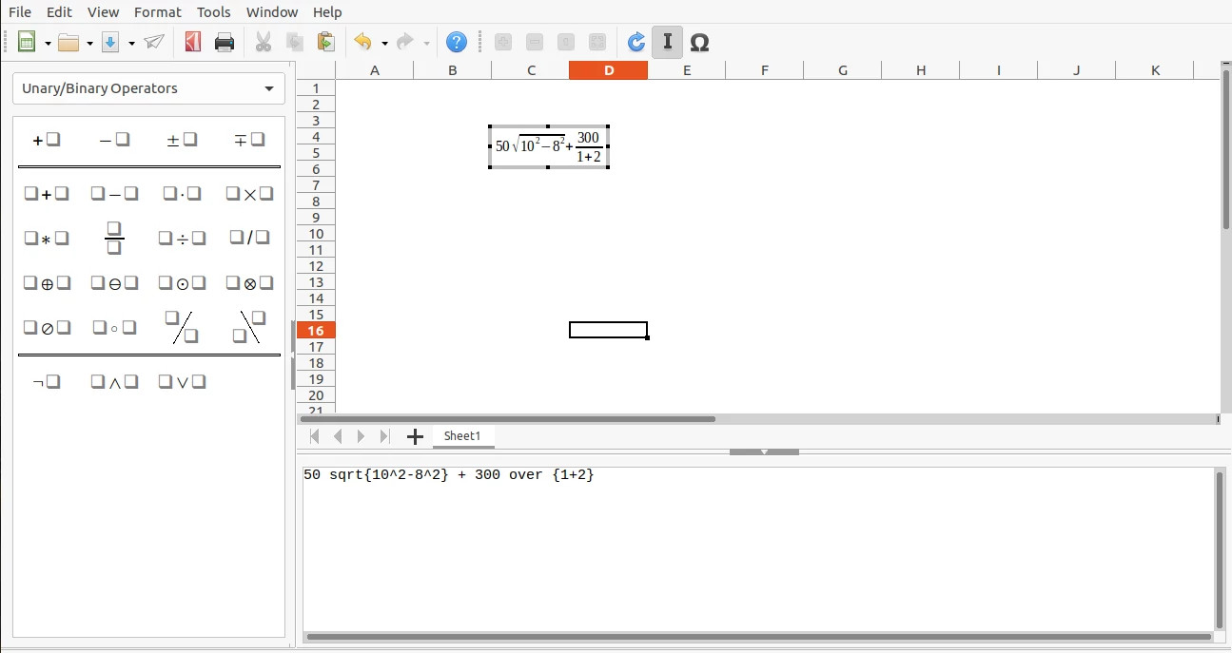The height and width of the screenshot is (653, 1232).
Task: Expand the Unary/Binary Operators category dropdown
Action: [148, 88]
